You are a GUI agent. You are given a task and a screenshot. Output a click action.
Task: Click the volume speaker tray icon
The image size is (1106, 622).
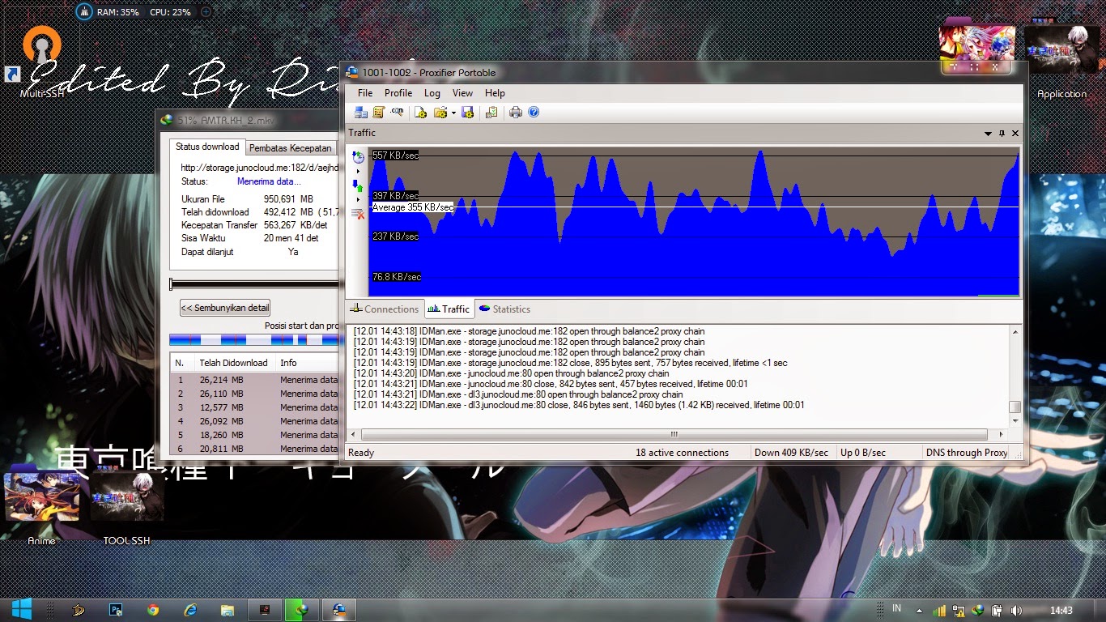1016,611
